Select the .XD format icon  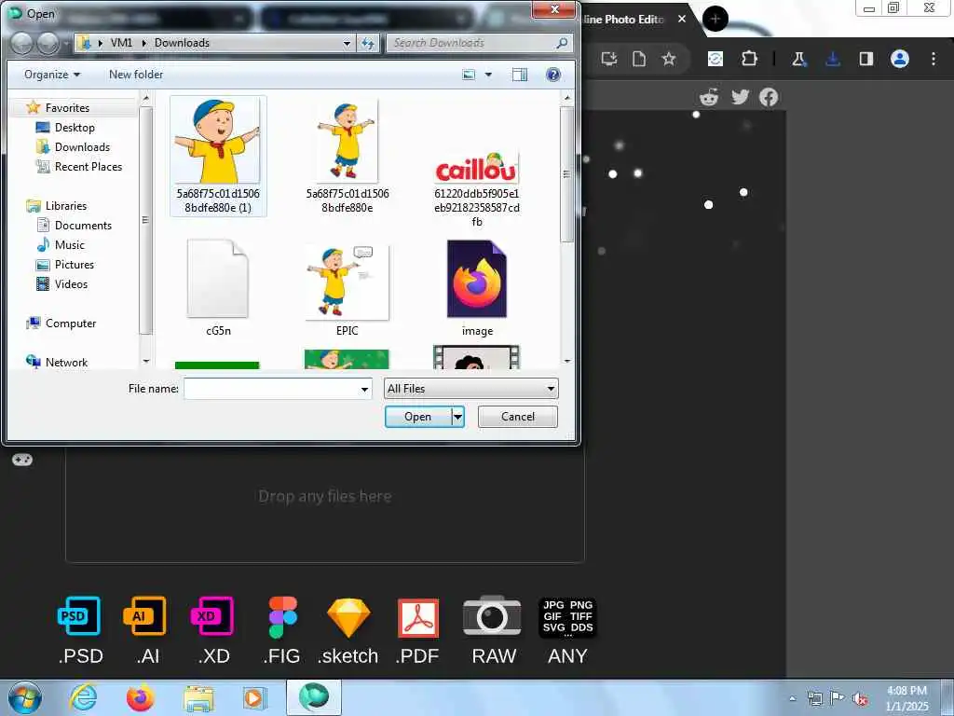pos(211,616)
